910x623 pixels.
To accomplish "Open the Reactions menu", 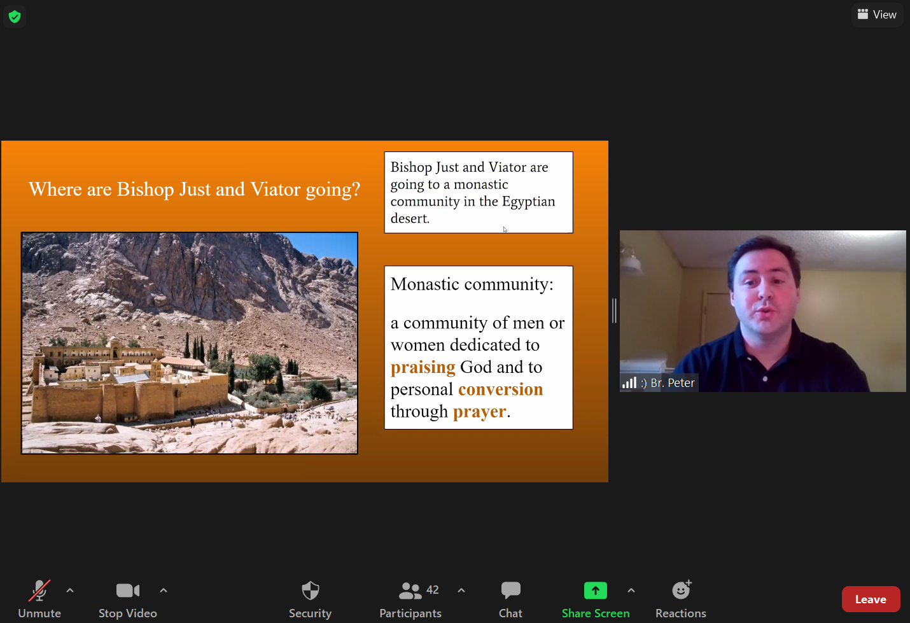I will click(x=681, y=599).
